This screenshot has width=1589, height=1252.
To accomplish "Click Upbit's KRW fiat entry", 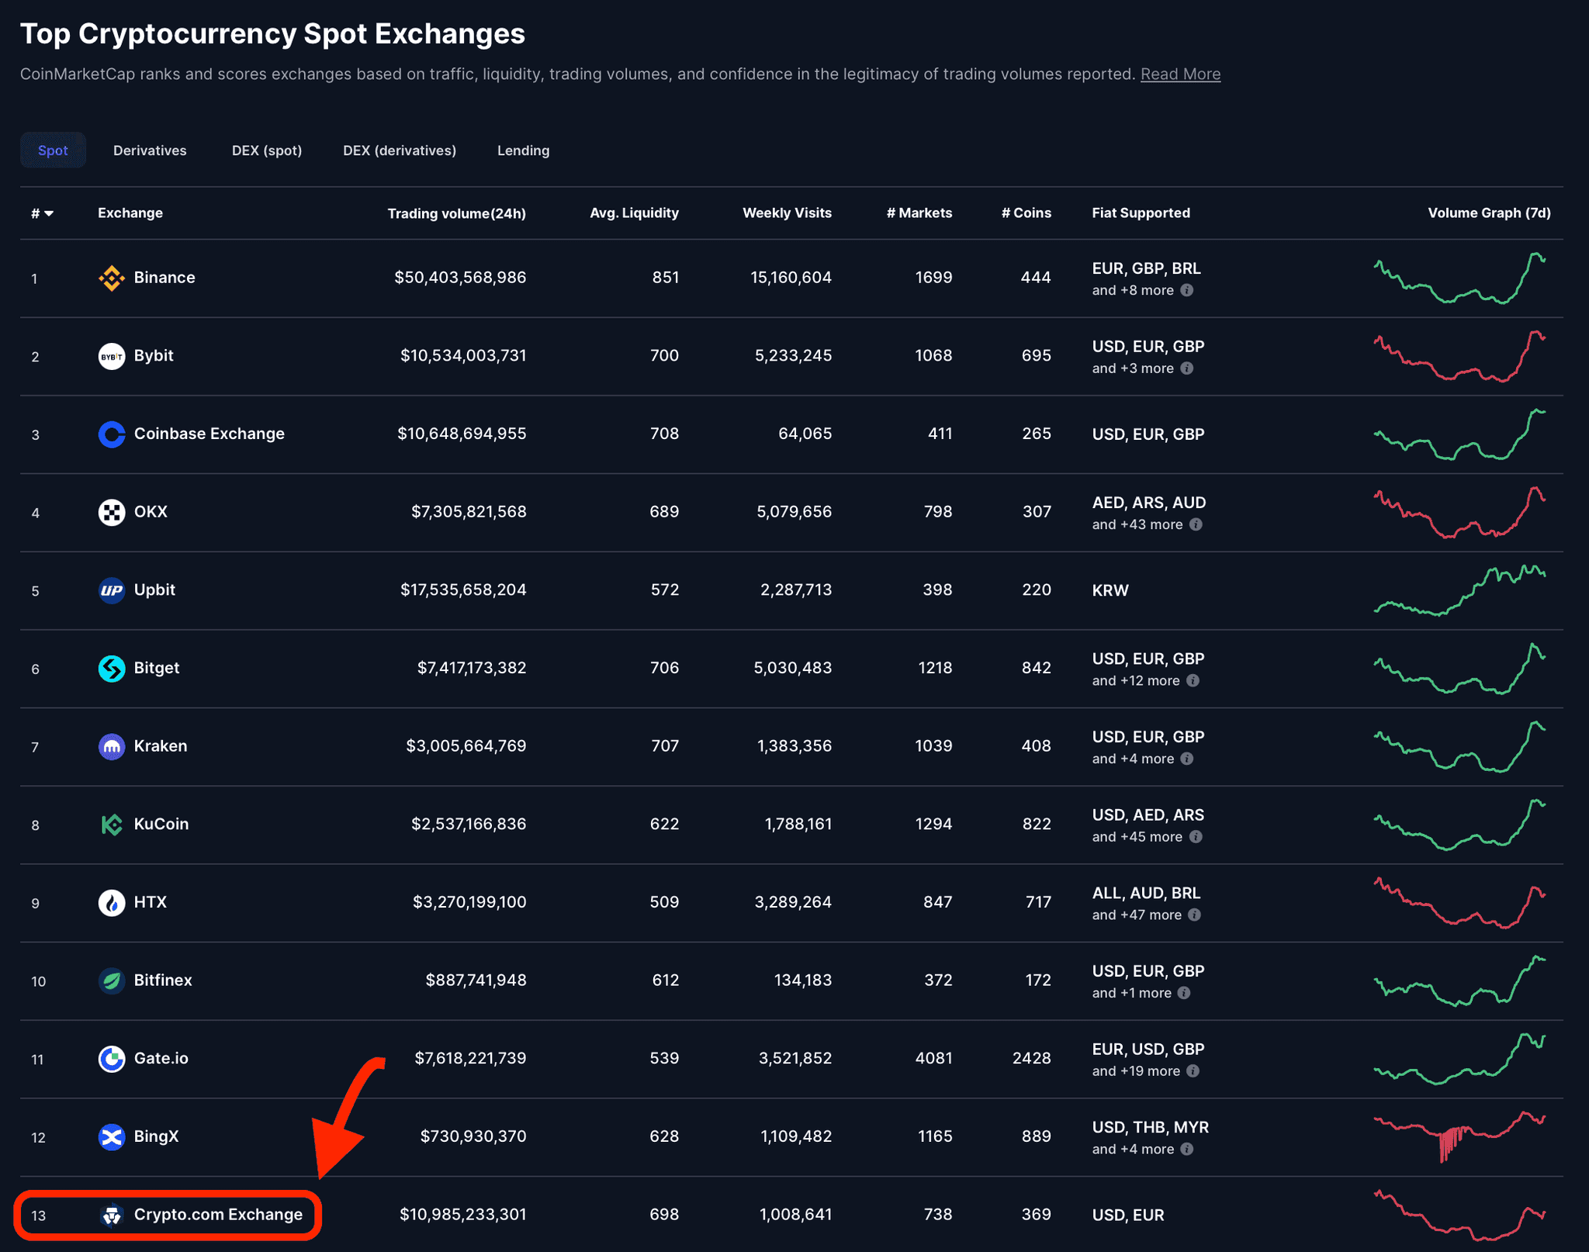I will pos(1110,591).
